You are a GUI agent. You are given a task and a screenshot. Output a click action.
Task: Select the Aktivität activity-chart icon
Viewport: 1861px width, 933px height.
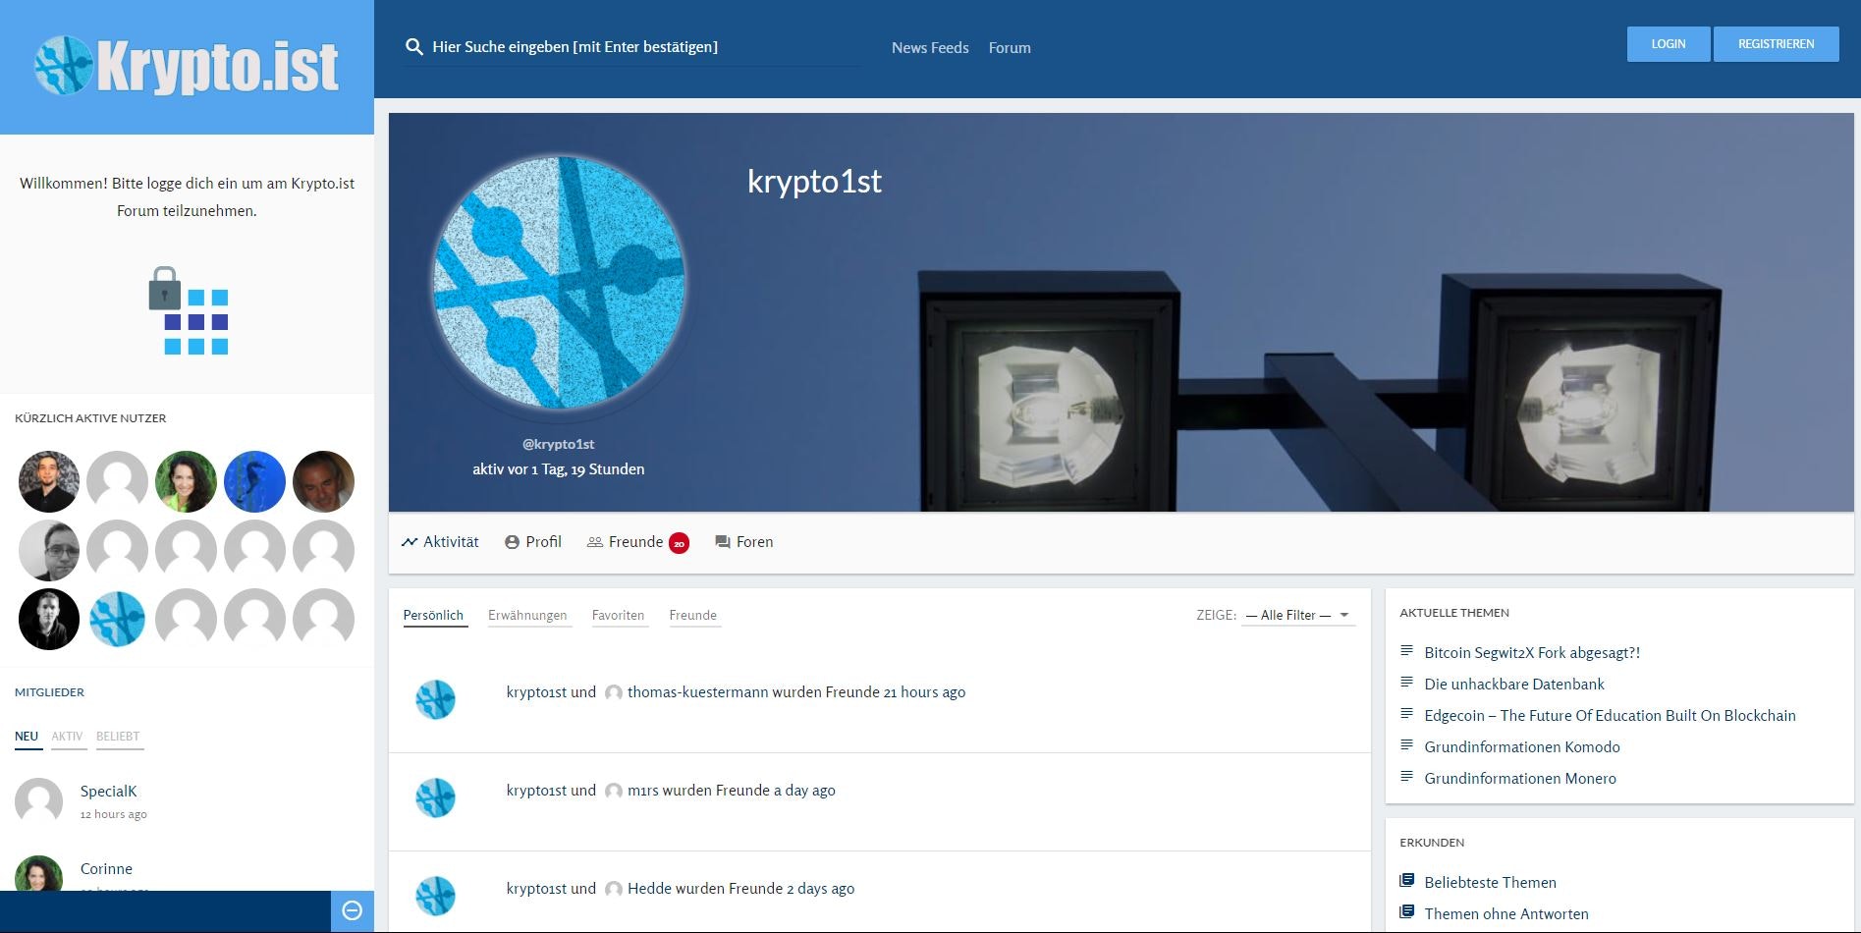(x=410, y=541)
